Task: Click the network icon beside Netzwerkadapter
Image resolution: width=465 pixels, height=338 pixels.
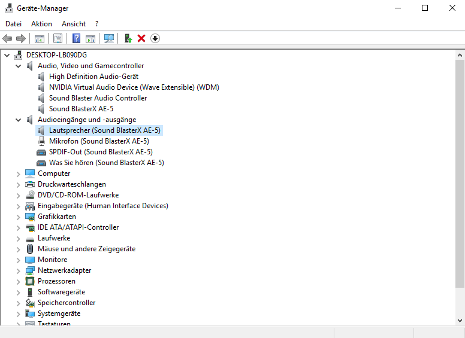Action: click(x=30, y=270)
